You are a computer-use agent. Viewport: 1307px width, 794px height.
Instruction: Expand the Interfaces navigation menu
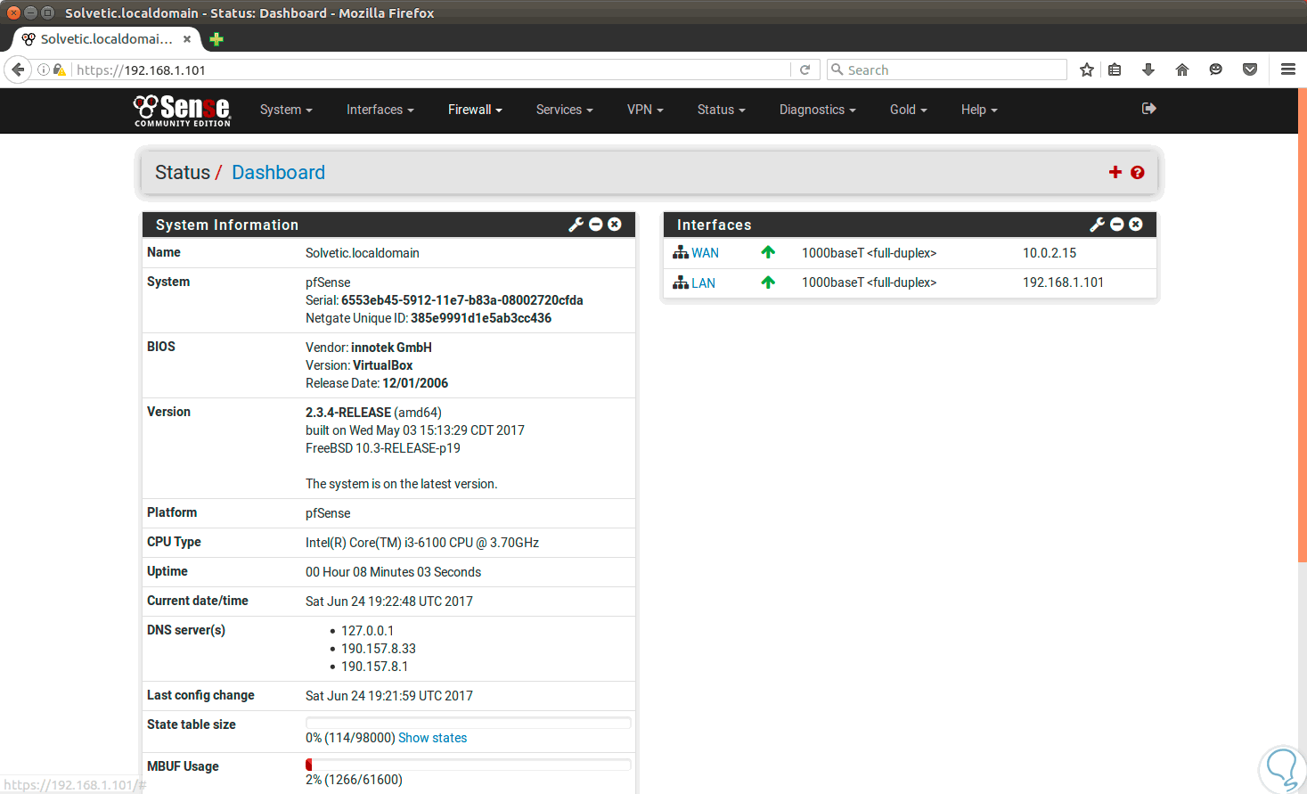(380, 110)
